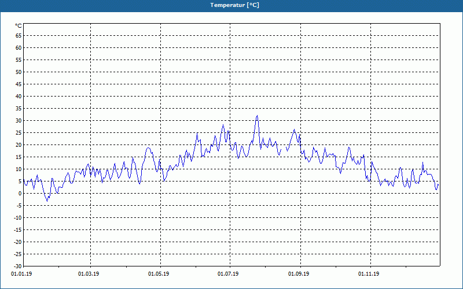This screenshot has height=289, width=463.
Task: Click the 40 tick label on the y-axis
Action: 18,97
